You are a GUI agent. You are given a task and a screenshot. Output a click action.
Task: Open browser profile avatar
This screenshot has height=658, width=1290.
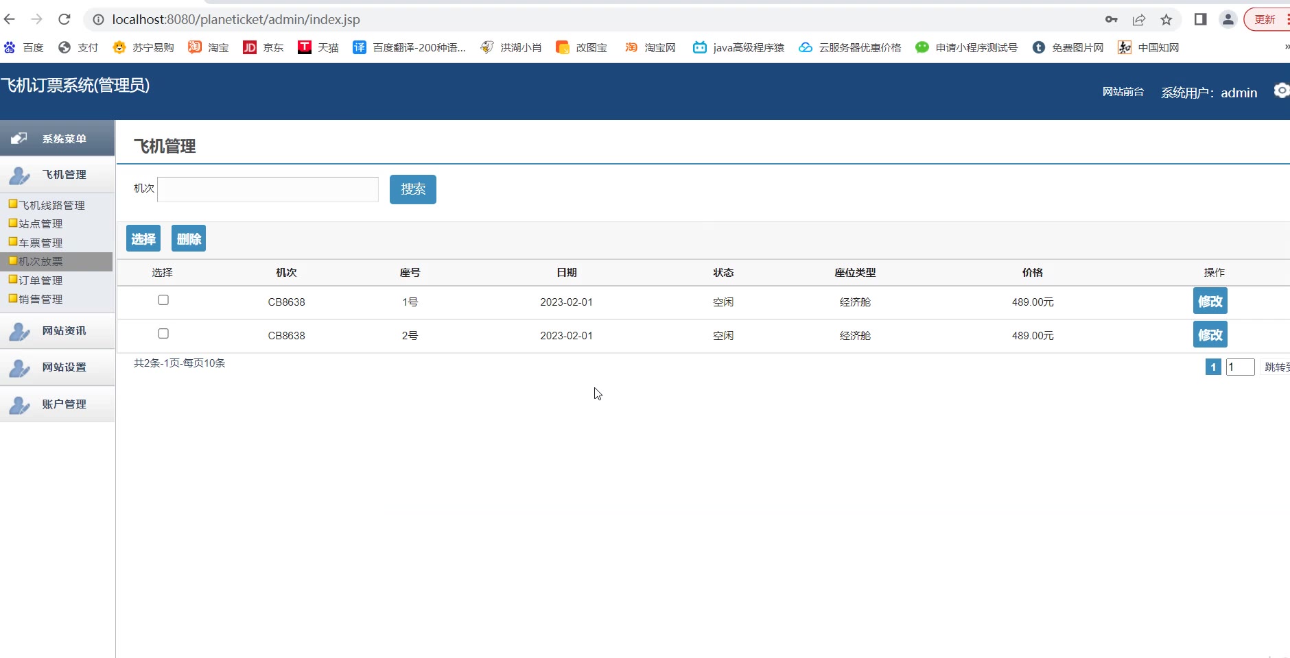point(1228,19)
